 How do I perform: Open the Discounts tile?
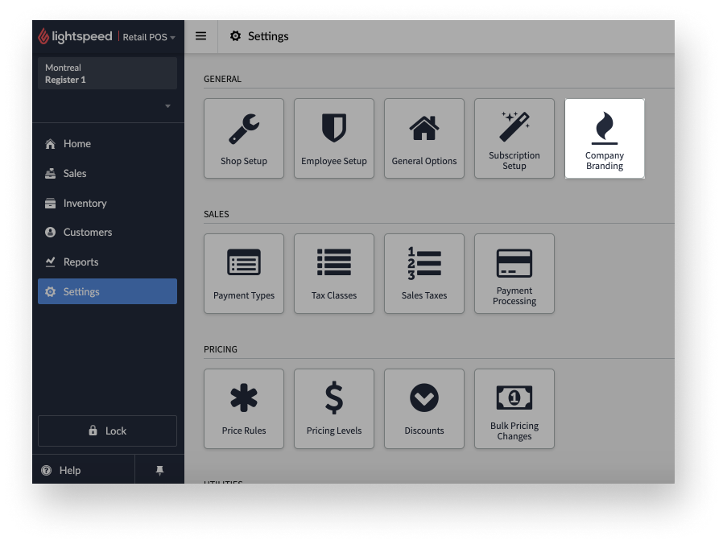click(424, 409)
